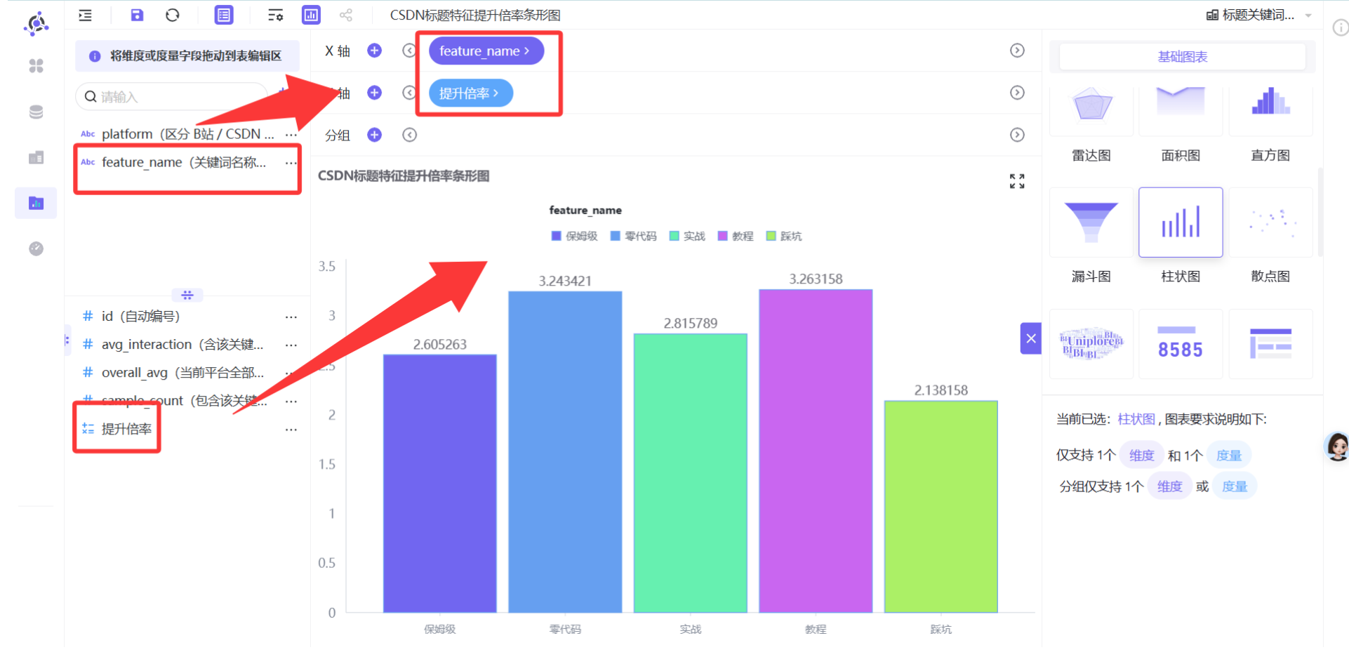Open more options for 提升倍率 field

pyautogui.click(x=291, y=429)
